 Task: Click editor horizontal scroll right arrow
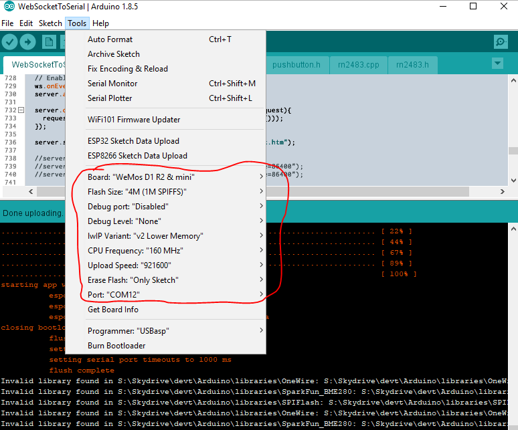point(503,191)
